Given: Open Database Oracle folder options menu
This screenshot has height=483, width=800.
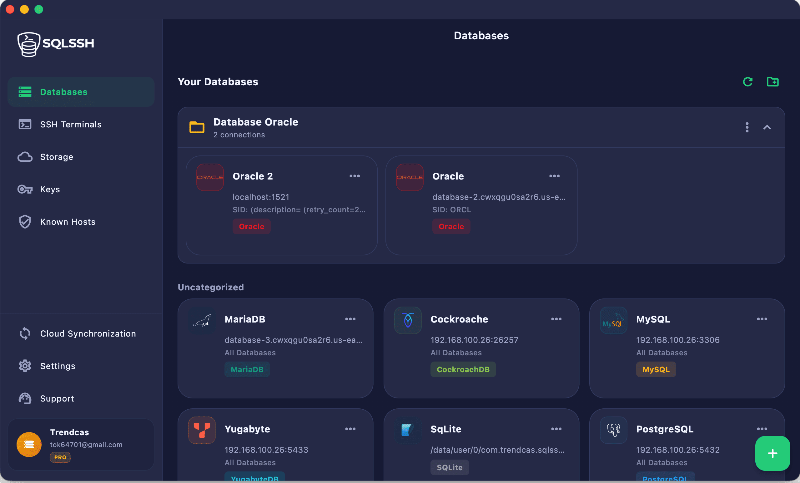Looking at the screenshot, I should tap(747, 127).
